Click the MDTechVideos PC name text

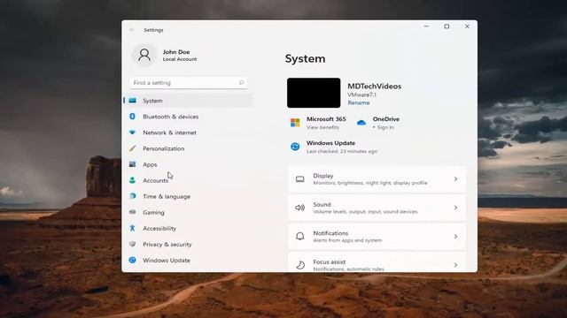click(x=374, y=87)
